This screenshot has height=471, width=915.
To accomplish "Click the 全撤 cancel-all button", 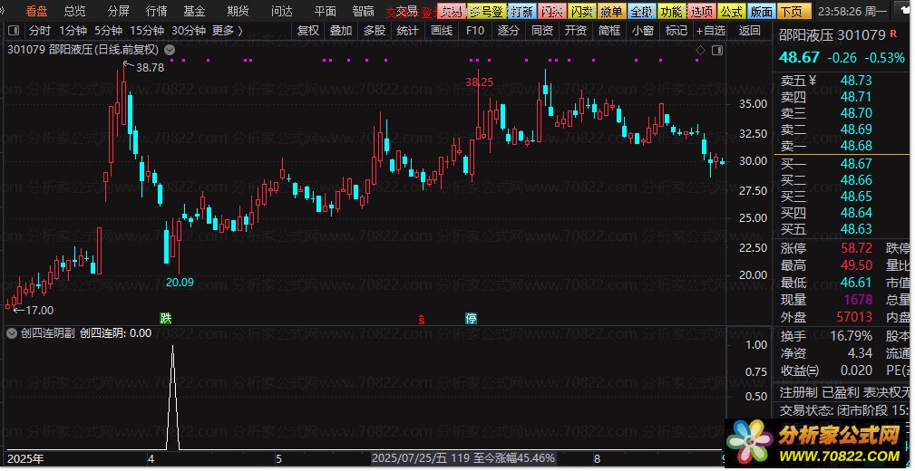I will point(642,11).
